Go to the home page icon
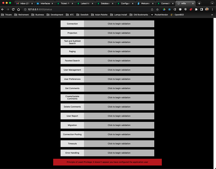Viewport: 216px width, 169px height. [19, 9]
